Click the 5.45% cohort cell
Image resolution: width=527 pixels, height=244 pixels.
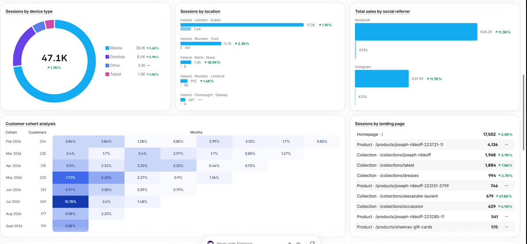click(x=106, y=178)
